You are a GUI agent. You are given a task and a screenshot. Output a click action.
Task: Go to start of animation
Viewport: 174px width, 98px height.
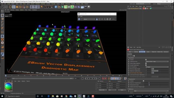click(x=82, y=79)
